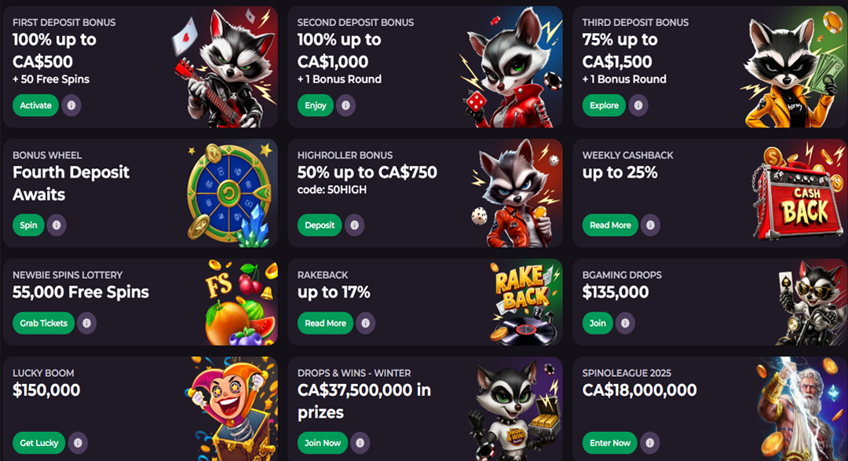Click Weekly Cashback info icon

[x=650, y=225]
